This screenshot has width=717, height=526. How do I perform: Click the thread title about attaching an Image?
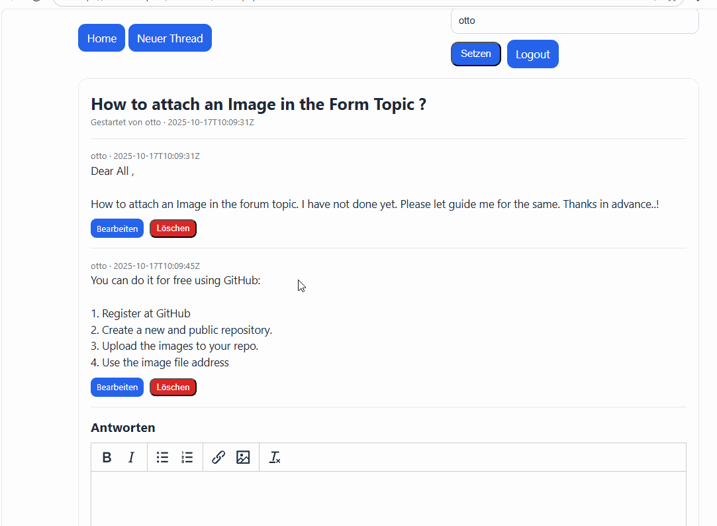[259, 104]
